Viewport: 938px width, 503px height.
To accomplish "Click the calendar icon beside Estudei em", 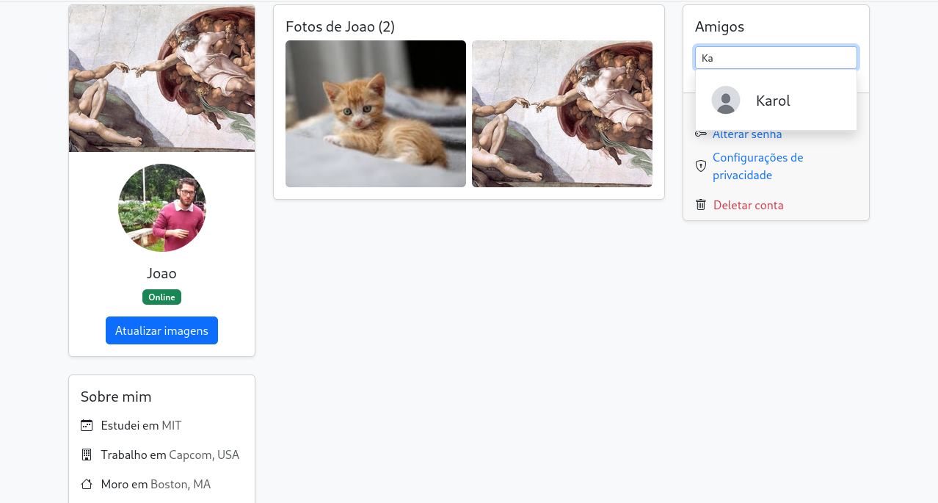I will click(x=87, y=425).
